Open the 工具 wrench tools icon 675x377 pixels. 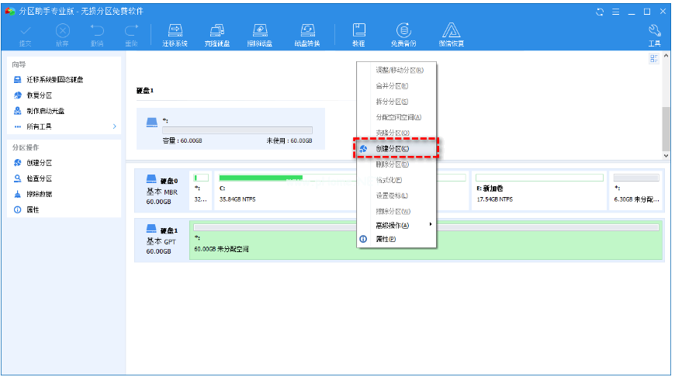(653, 34)
